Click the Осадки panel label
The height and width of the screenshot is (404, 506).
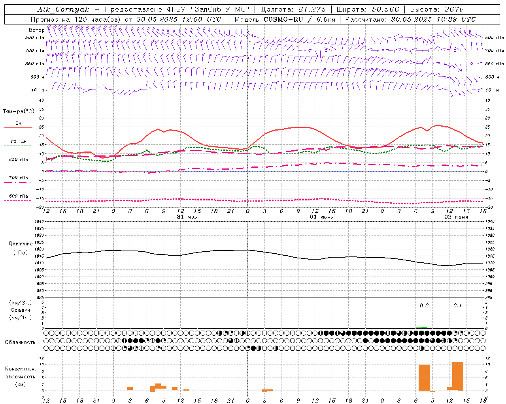(x=21, y=310)
